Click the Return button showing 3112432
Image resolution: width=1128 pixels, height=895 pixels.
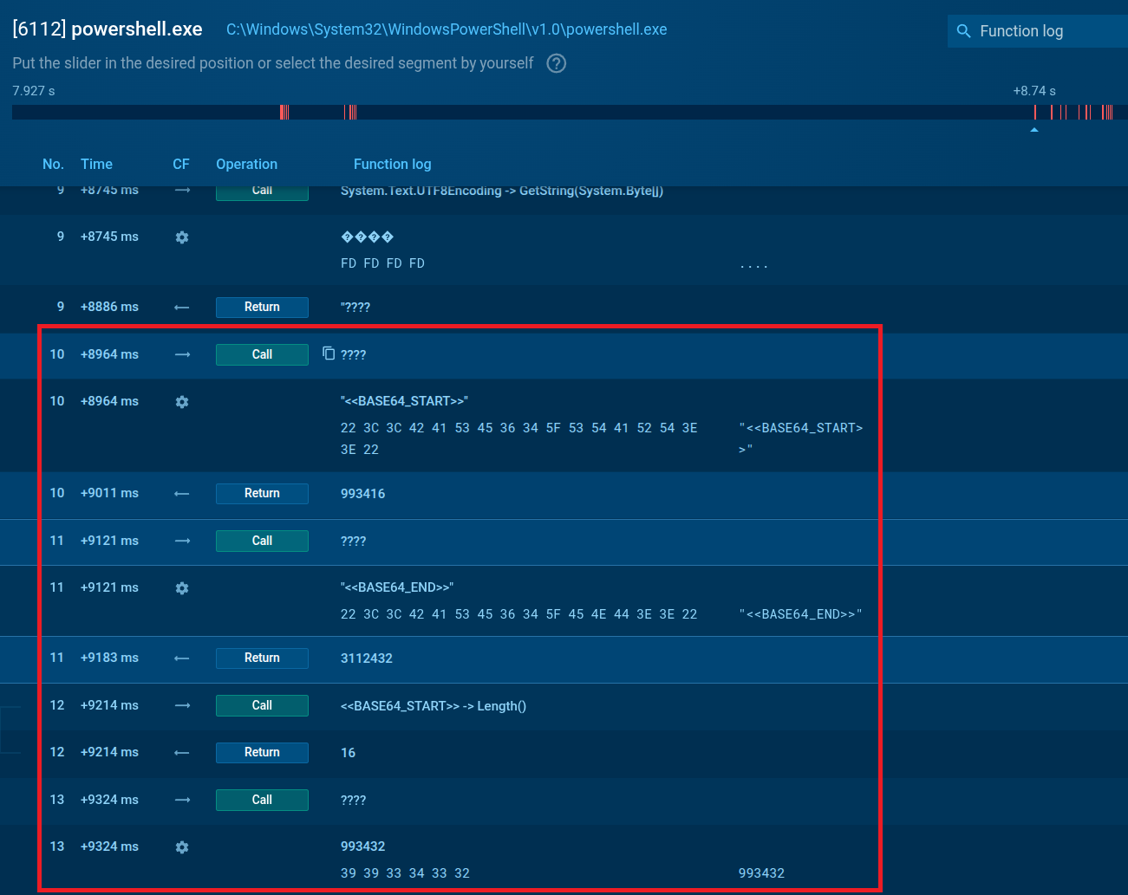[x=262, y=658]
